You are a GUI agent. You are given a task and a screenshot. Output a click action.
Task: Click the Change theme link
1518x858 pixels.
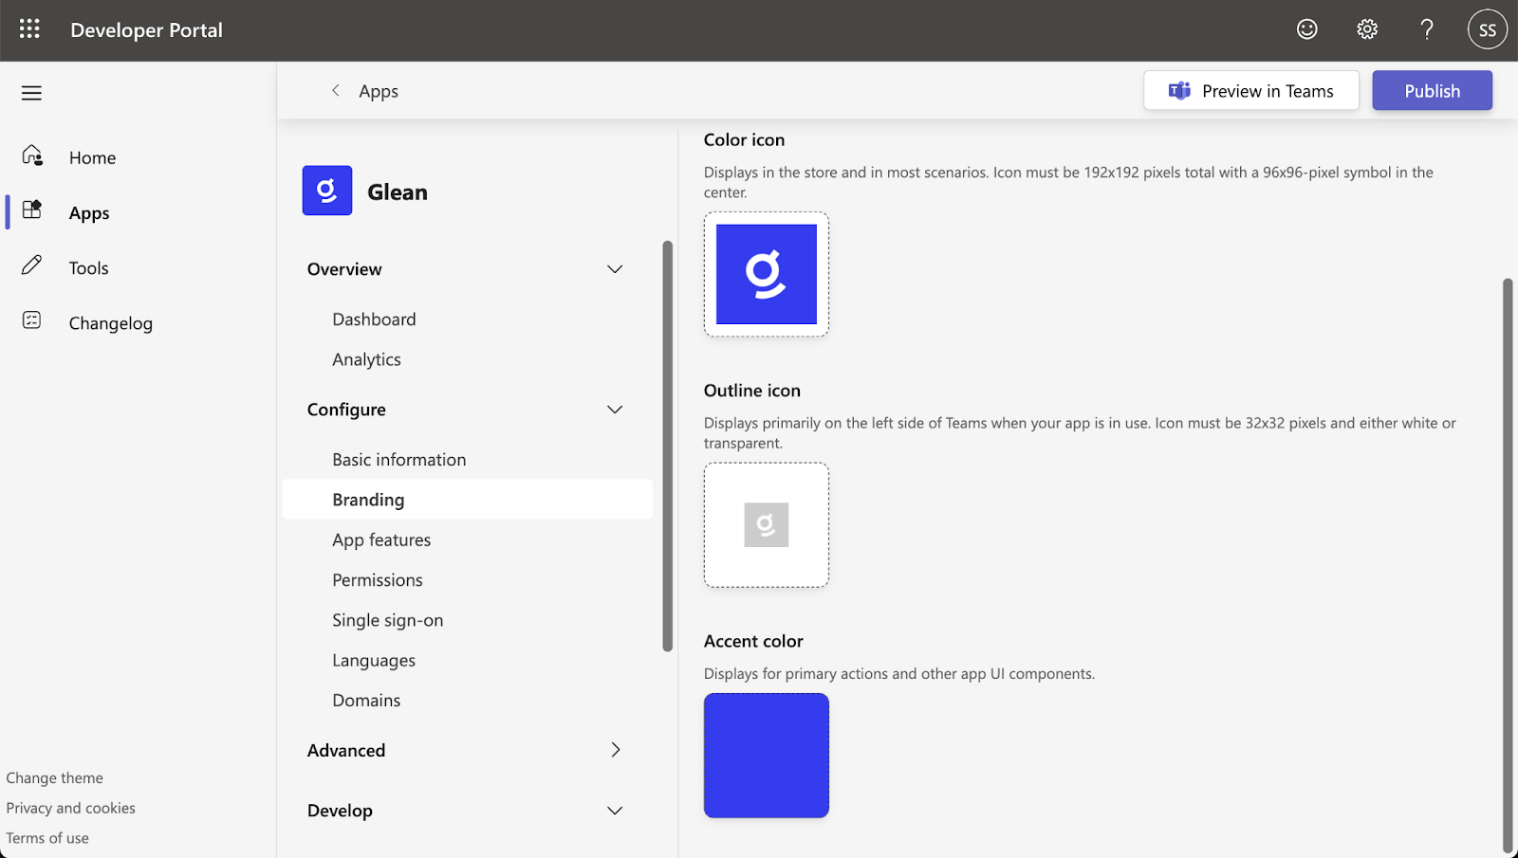[55, 778]
